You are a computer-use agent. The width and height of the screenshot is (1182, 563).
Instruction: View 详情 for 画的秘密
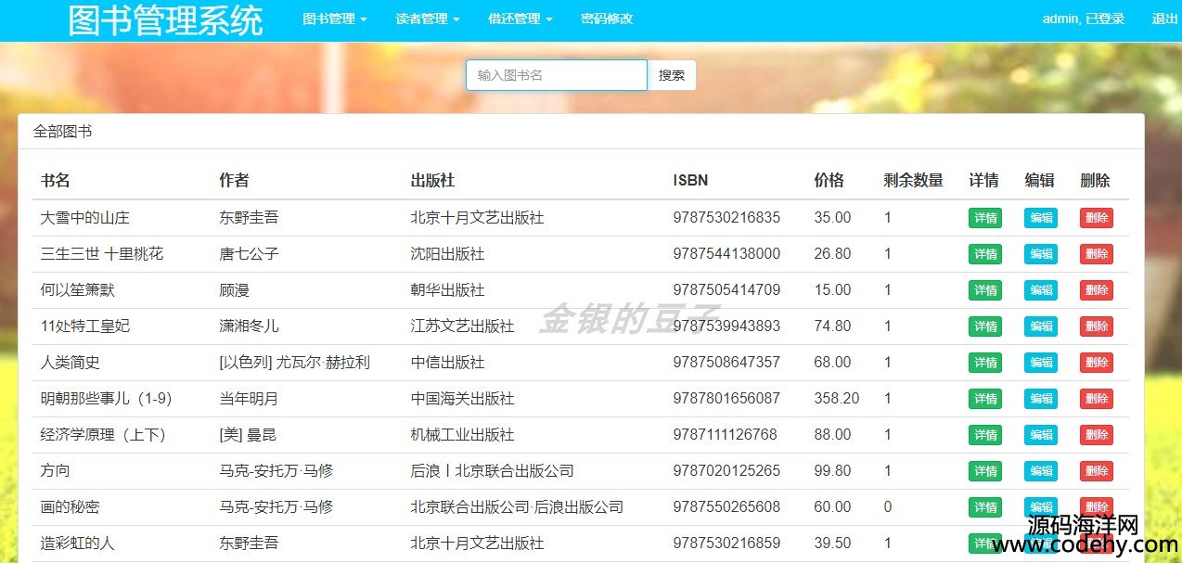coord(985,507)
